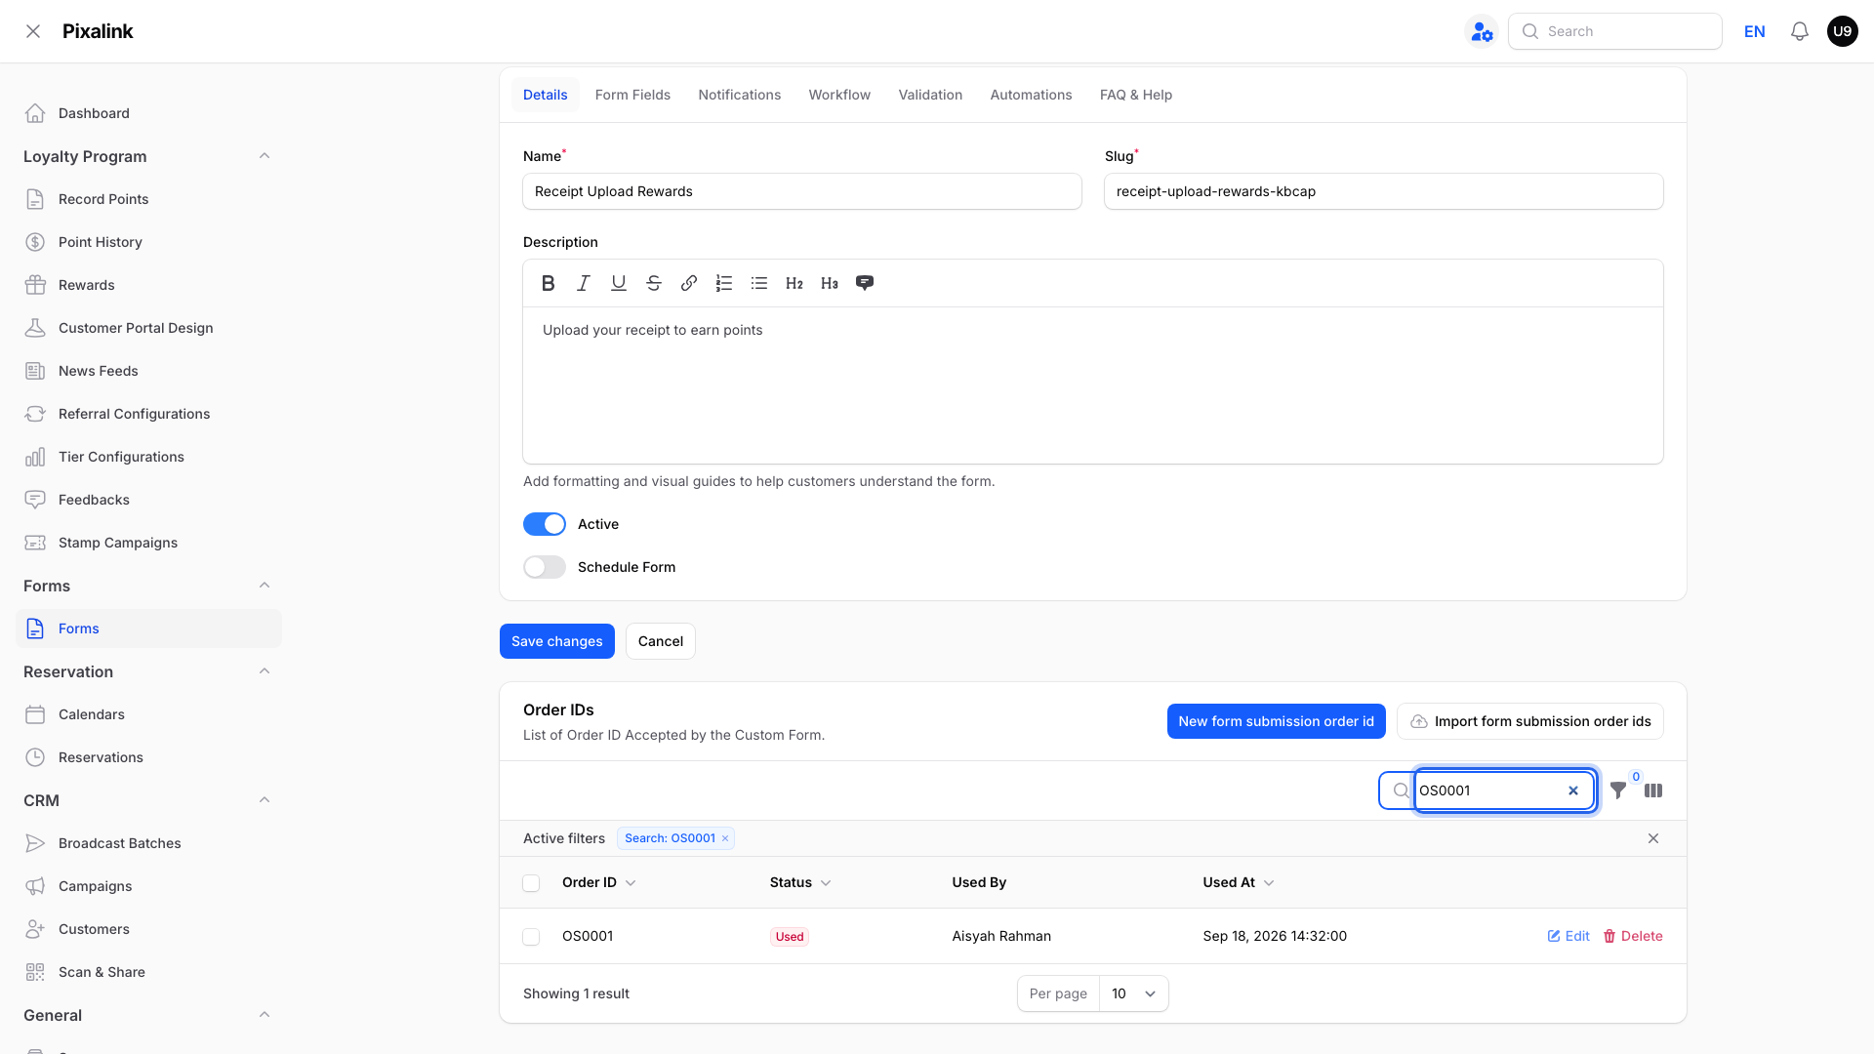The width and height of the screenshot is (1874, 1054).
Task: Sort by Used At column
Action: coord(1238,882)
